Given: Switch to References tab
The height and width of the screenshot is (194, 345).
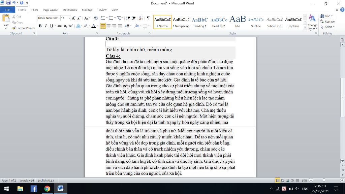Looking at the screenshot, I should pyautogui.click(x=70, y=10).
